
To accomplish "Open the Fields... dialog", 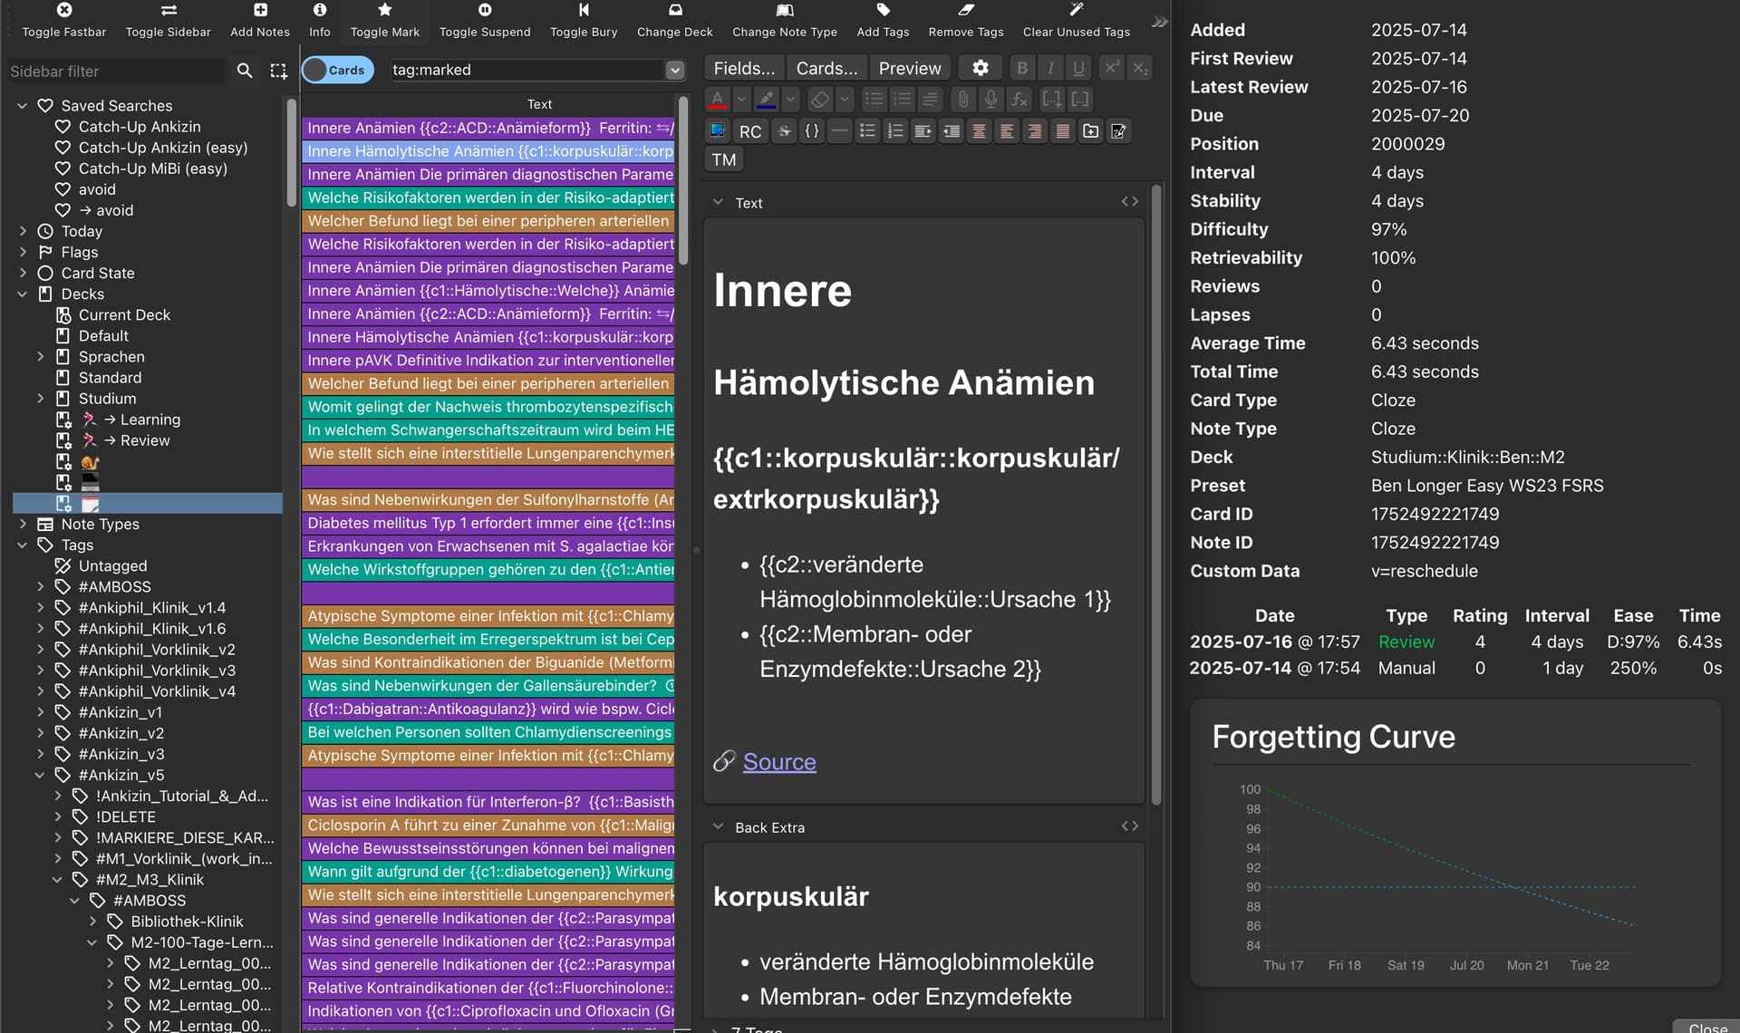I will (744, 68).
